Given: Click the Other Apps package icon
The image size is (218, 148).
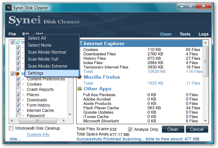Looking at the screenshot, I should click(80, 89).
